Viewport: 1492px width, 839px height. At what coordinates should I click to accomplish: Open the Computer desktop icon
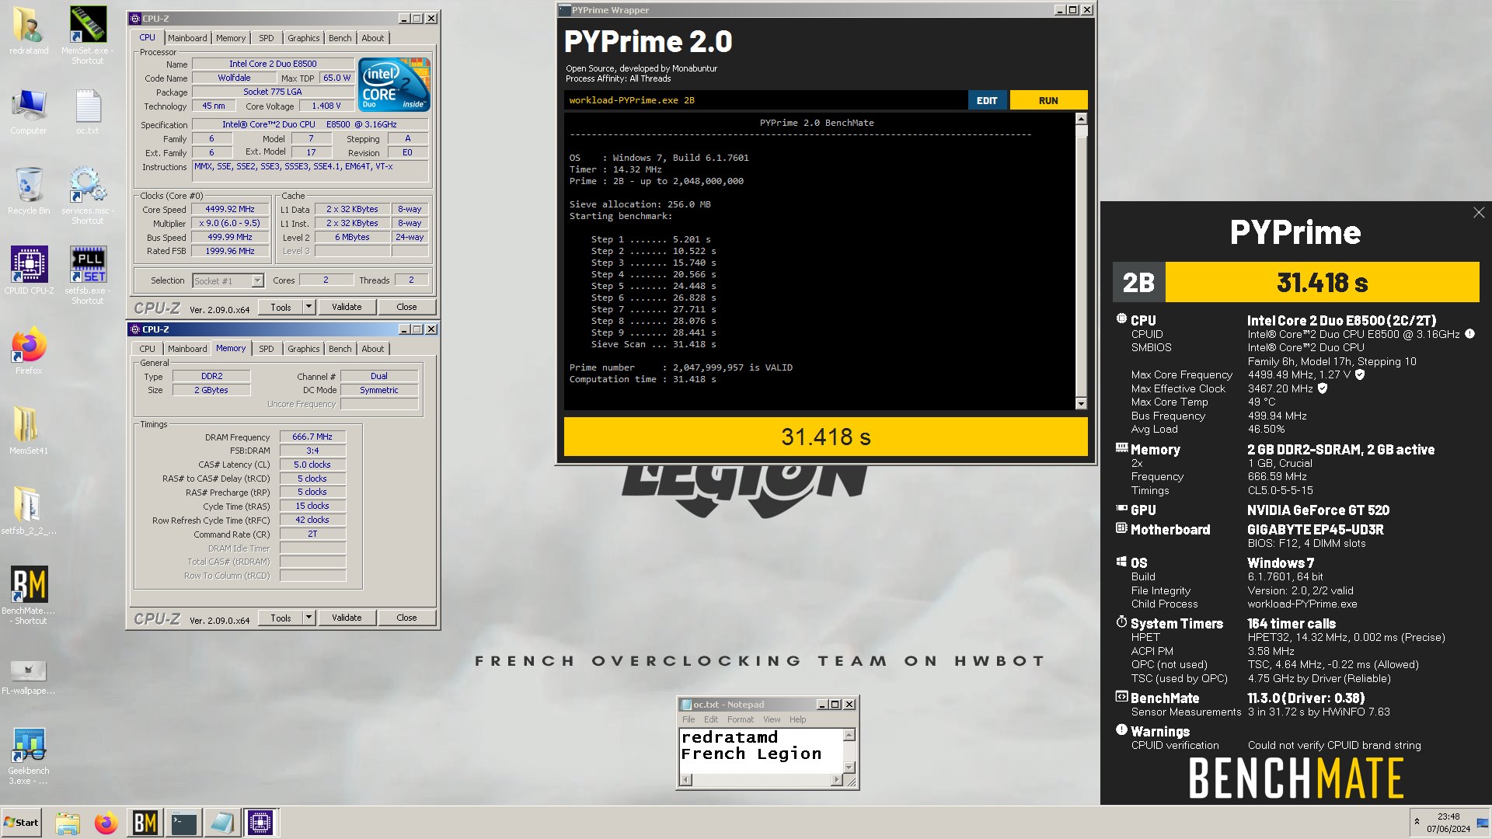pyautogui.click(x=29, y=111)
